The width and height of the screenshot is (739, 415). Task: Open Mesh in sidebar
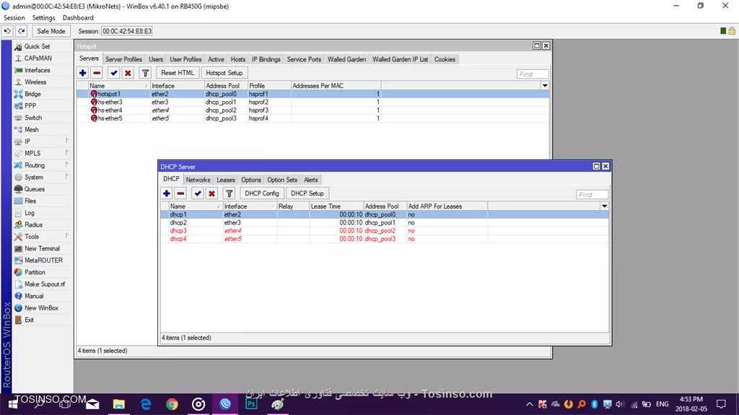[x=32, y=130]
